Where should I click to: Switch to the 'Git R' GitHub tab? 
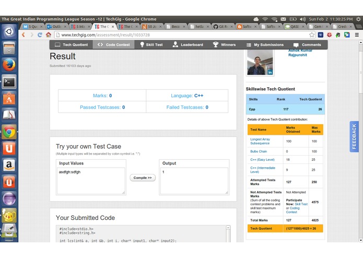click(223, 27)
